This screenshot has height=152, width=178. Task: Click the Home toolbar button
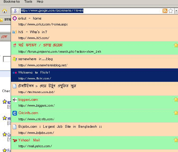(x=4, y=11)
